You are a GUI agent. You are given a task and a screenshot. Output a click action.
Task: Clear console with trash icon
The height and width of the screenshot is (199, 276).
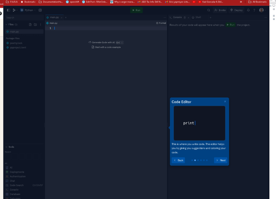185,18
